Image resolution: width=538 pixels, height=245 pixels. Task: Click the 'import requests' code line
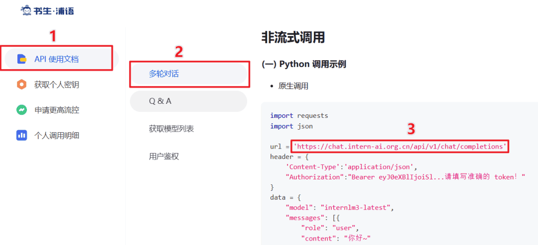299,116
